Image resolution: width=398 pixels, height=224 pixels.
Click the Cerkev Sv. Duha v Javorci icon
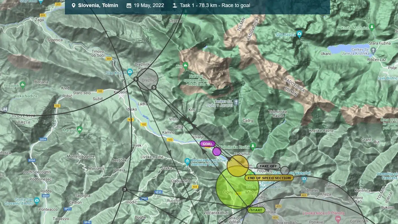click(x=236, y=102)
